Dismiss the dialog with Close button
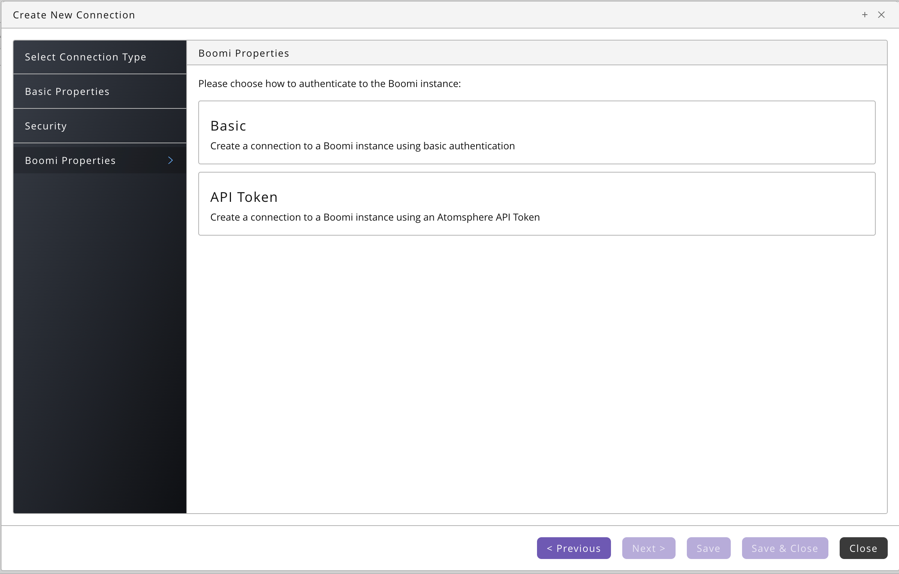Viewport: 899px width, 574px height. coord(863,548)
